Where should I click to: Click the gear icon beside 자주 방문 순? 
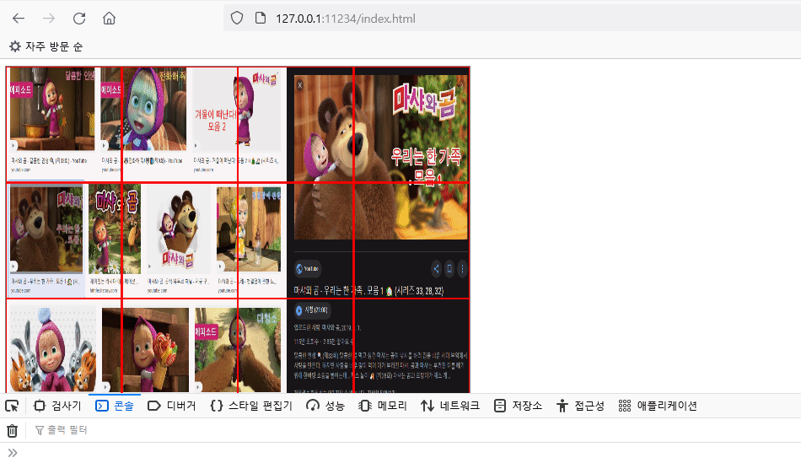tap(15, 46)
